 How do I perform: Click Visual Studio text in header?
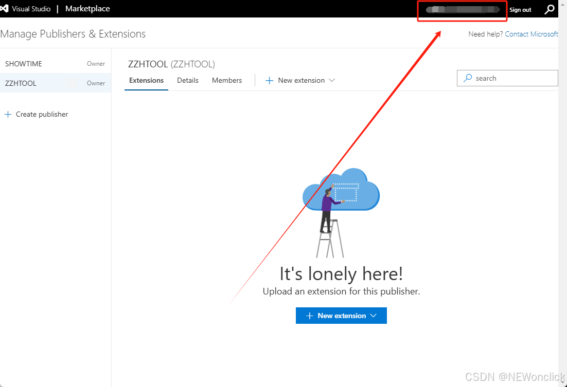pos(31,9)
